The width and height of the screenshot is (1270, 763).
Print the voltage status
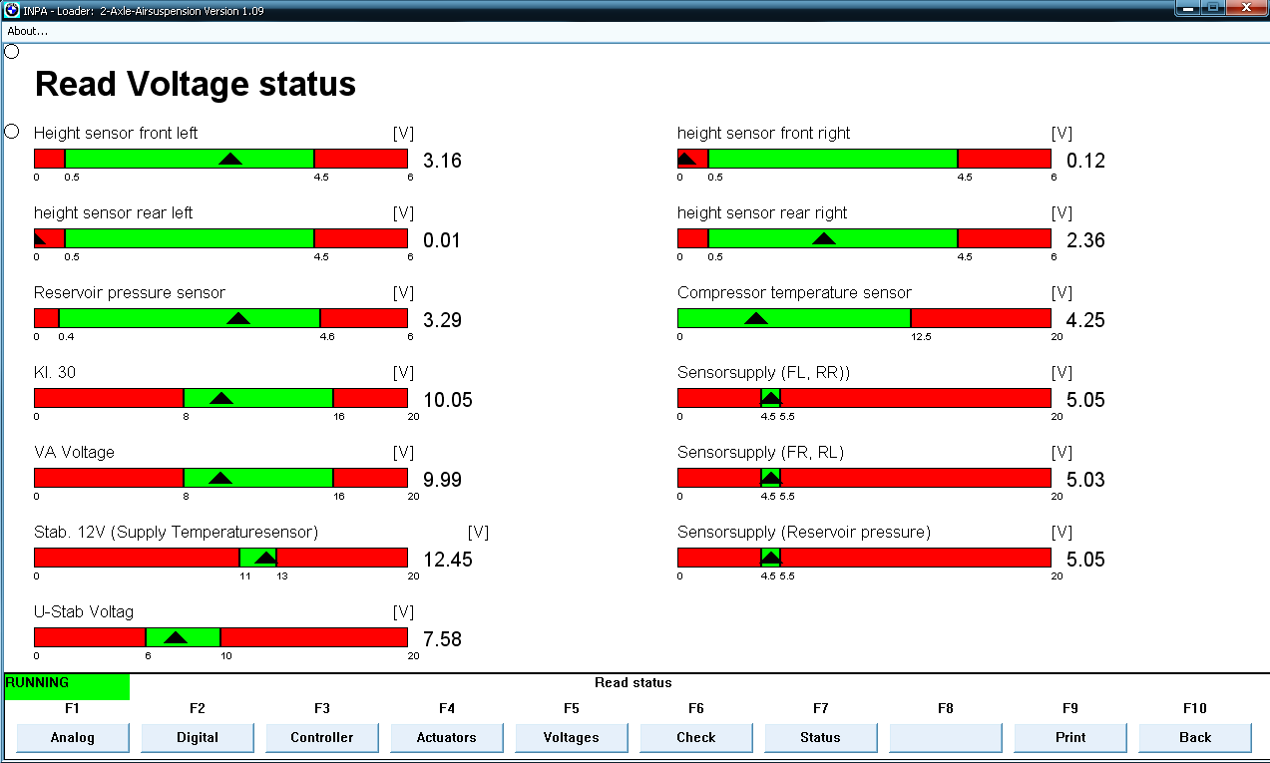pos(1070,738)
